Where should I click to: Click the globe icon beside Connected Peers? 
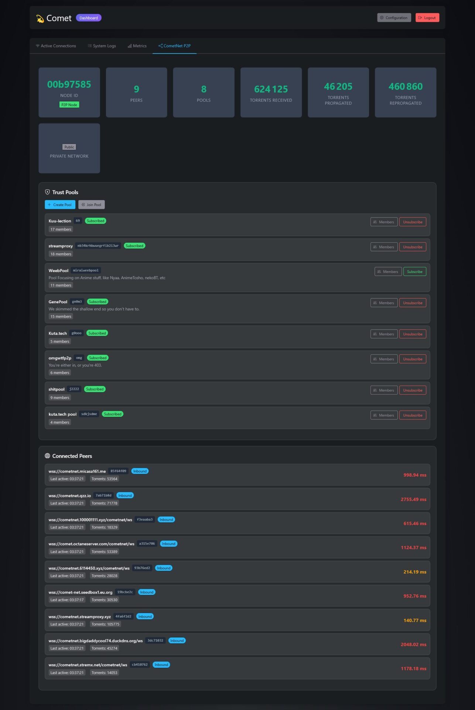47,456
